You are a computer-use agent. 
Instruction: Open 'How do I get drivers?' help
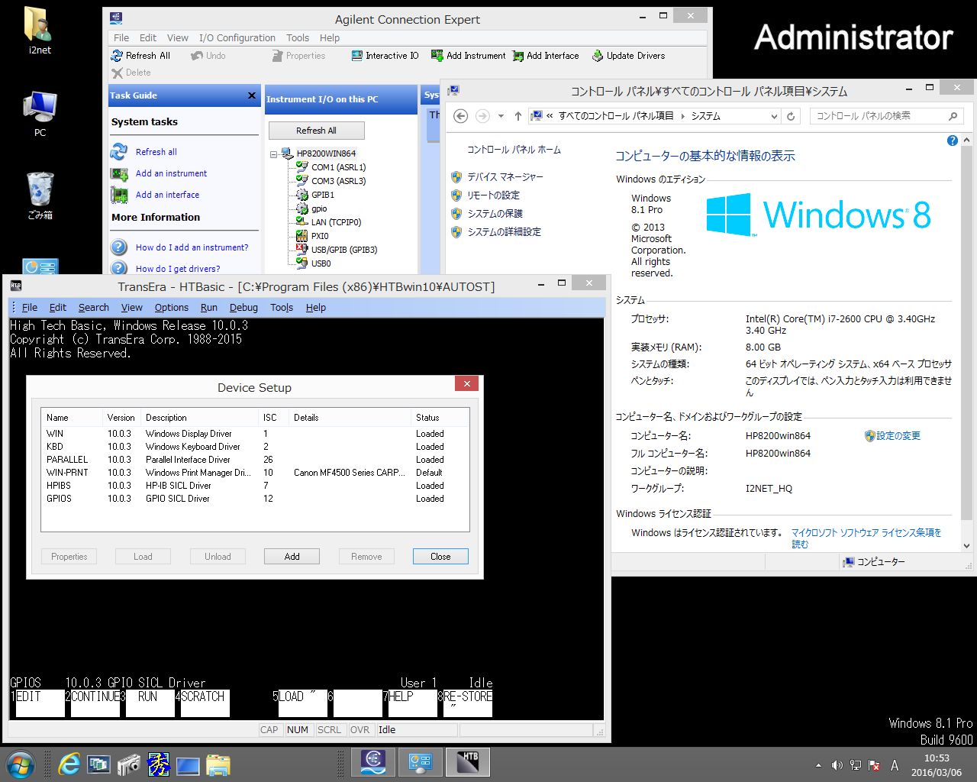pyautogui.click(x=178, y=269)
